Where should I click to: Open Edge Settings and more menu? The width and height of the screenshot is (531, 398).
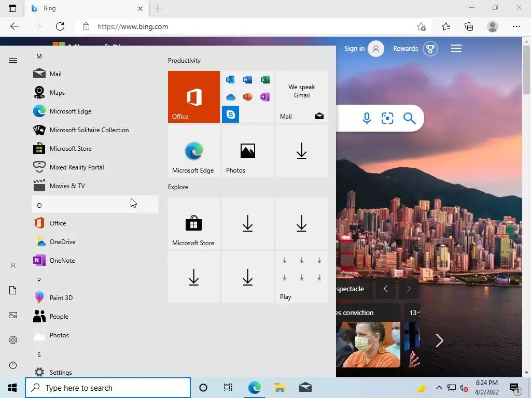click(516, 26)
